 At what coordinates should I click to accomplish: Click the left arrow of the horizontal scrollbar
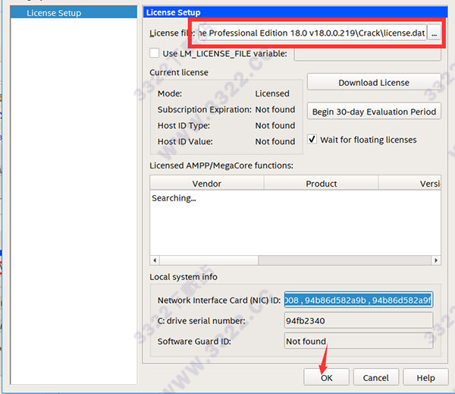click(155, 260)
